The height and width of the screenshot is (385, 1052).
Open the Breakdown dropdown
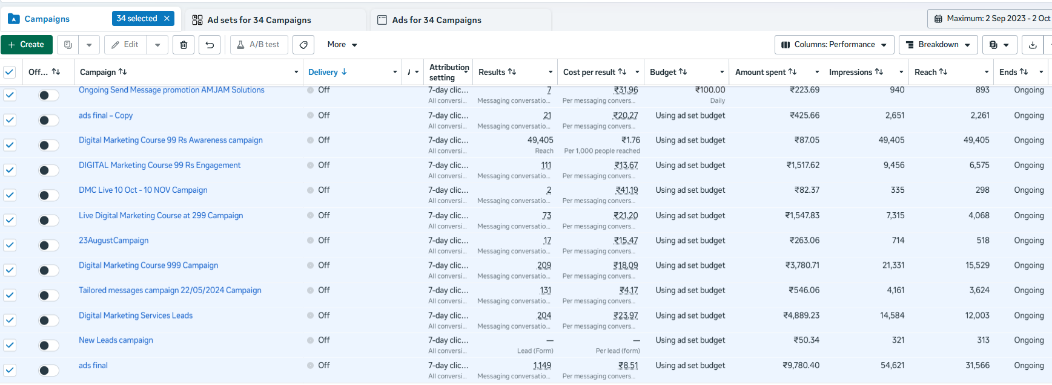[938, 45]
